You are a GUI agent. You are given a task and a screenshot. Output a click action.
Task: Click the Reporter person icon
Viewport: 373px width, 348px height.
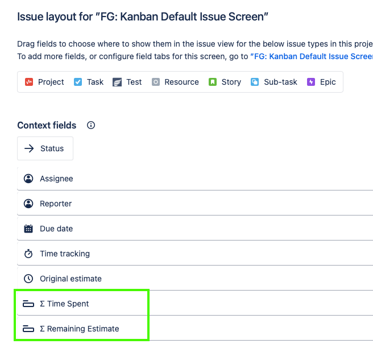pos(28,204)
